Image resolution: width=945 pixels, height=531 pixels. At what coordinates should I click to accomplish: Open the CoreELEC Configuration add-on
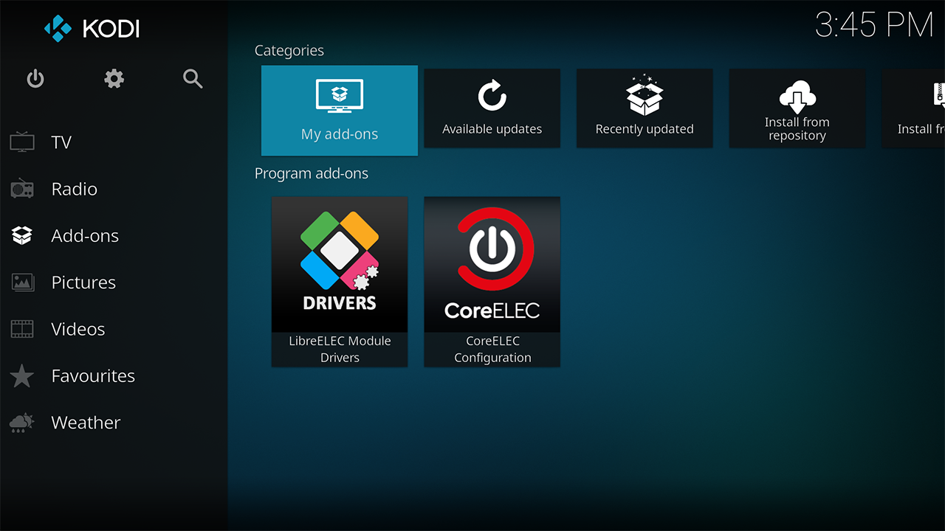(492, 282)
